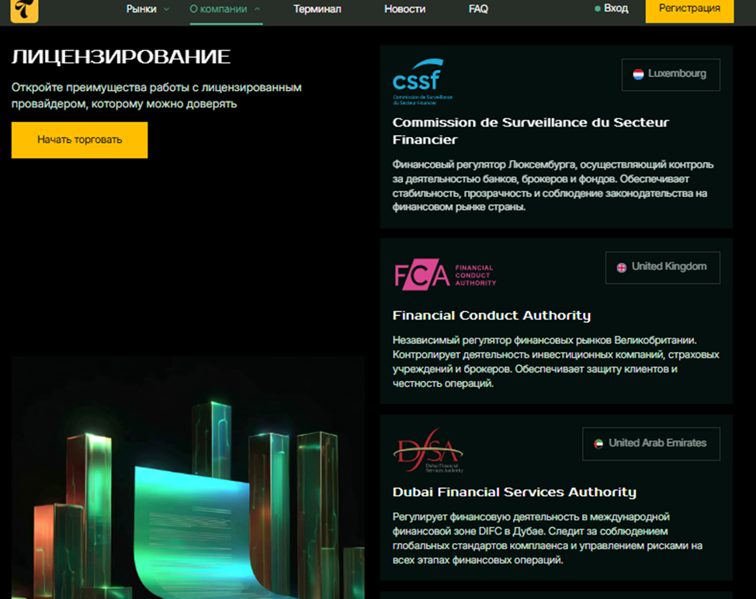Select the United Arab Emirates badge
756x599 pixels.
click(x=651, y=444)
